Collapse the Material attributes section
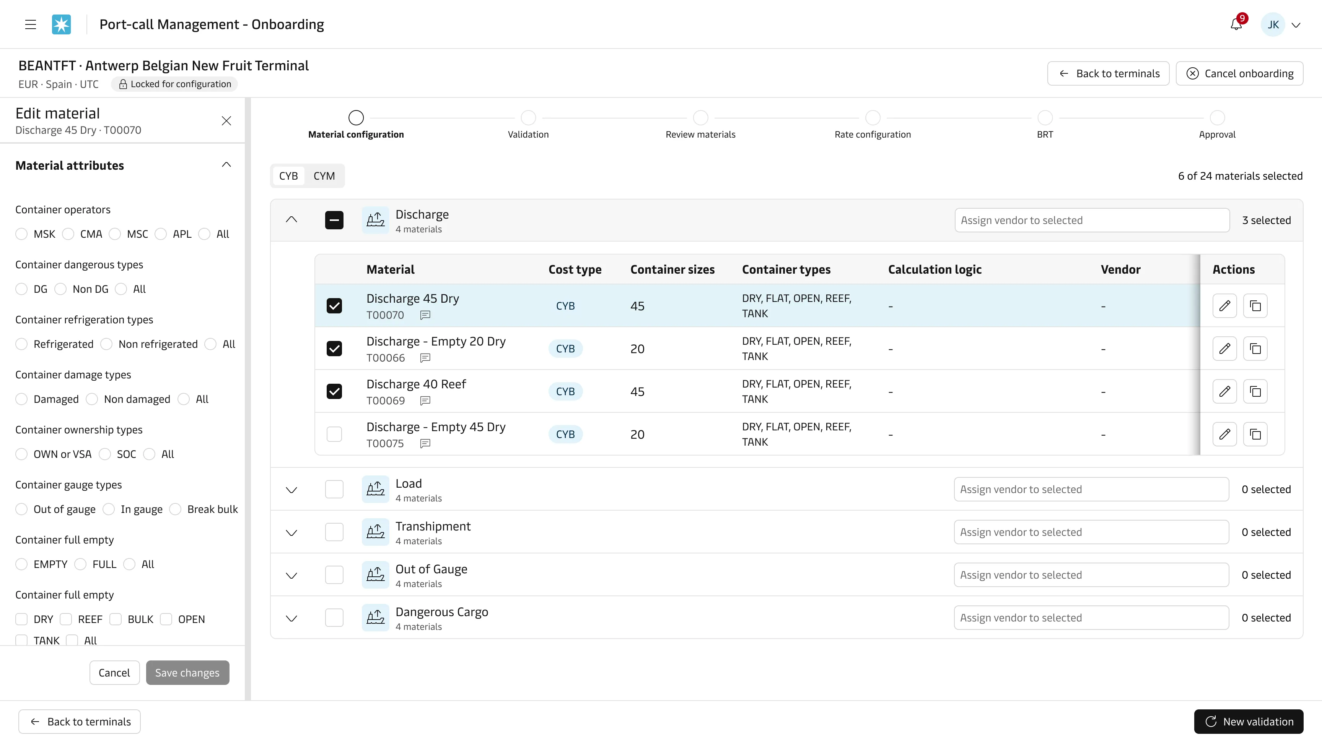 tap(226, 165)
